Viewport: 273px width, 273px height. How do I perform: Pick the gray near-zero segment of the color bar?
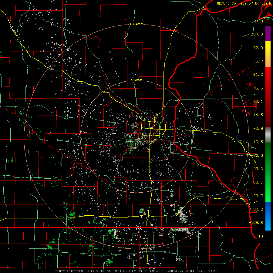point(268,135)
